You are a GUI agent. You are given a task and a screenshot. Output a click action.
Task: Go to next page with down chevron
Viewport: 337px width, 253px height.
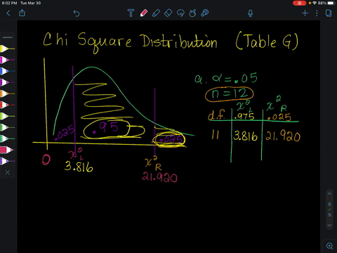pyautogui.click(x=329, y=226)
